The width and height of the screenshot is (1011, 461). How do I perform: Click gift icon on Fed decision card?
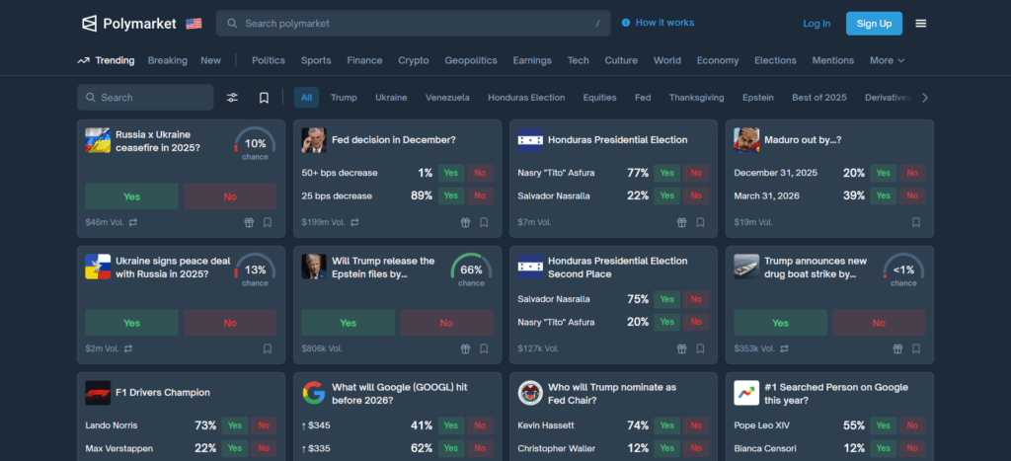point(466,222)
